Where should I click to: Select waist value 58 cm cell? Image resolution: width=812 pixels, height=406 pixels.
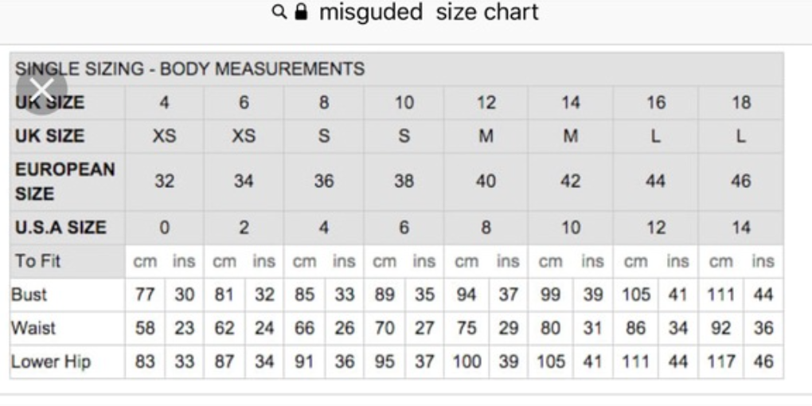click(145, 328)
